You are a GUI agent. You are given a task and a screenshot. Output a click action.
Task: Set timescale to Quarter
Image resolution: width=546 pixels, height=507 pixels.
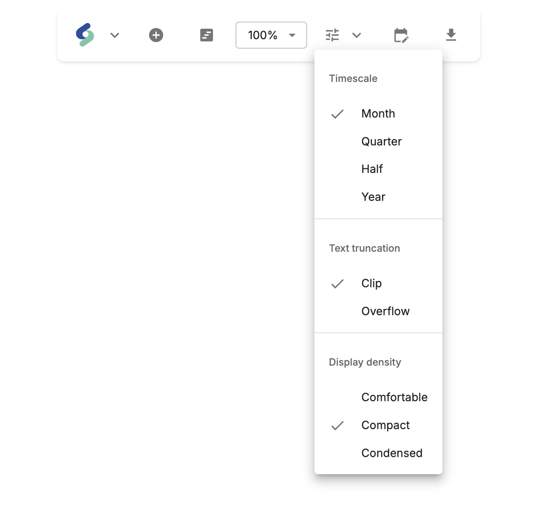click(381, 142)
